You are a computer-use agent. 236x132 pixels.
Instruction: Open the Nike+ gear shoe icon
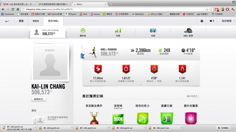click(x=188, y=30)
